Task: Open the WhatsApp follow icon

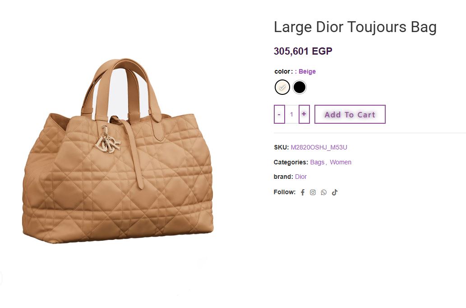Action: point(323,192)
